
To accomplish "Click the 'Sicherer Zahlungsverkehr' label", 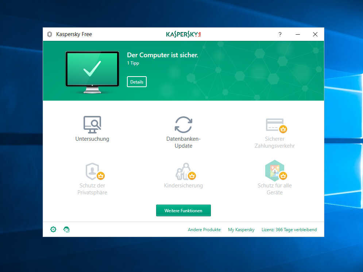I will (x=275, y=142).
